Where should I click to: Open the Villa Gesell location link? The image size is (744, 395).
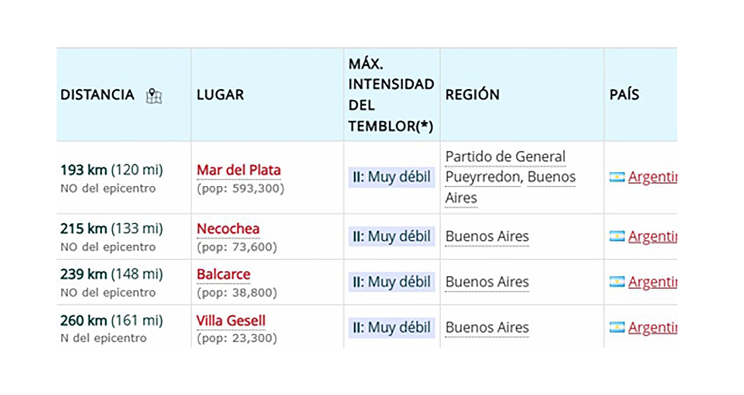coord(231,320)
